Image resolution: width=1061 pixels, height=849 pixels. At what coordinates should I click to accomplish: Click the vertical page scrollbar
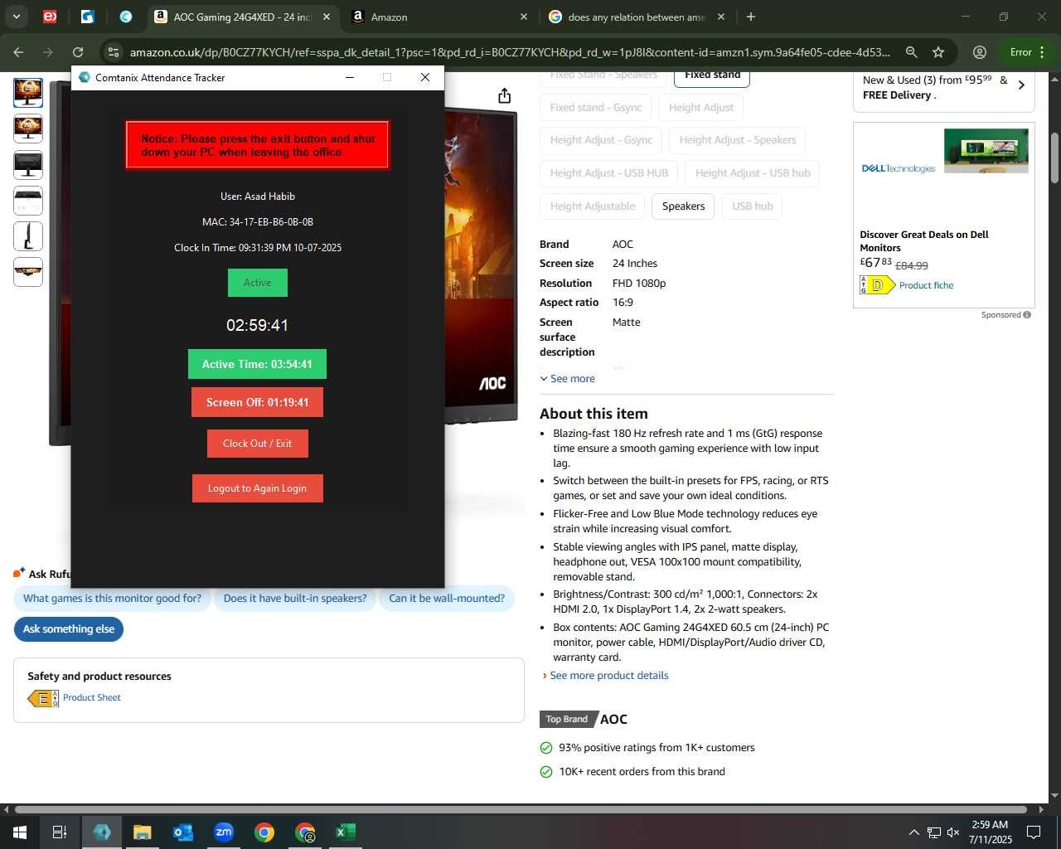[1054, 158]
